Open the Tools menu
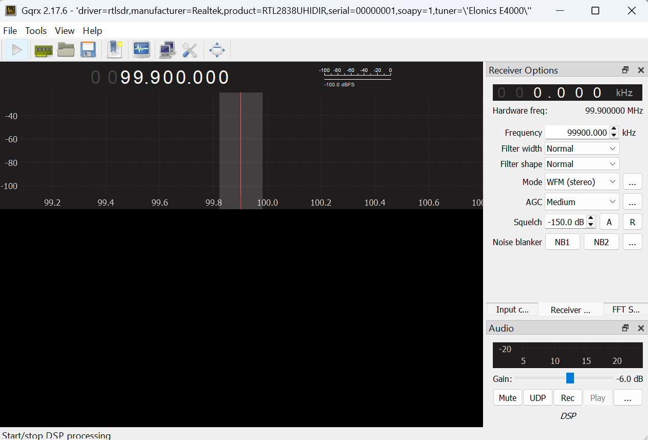This screenshot has height=440, width=648. click(x=36, y=31)
